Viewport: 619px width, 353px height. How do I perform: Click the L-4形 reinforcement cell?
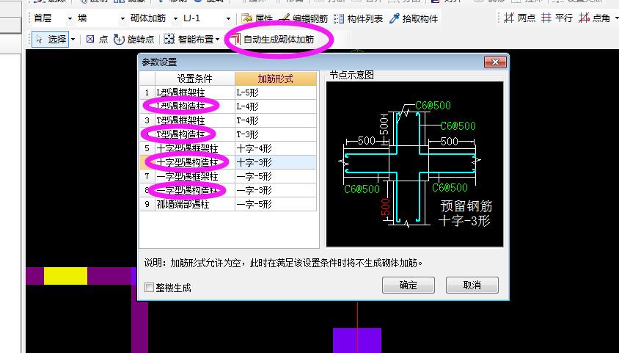click(276, 106)
